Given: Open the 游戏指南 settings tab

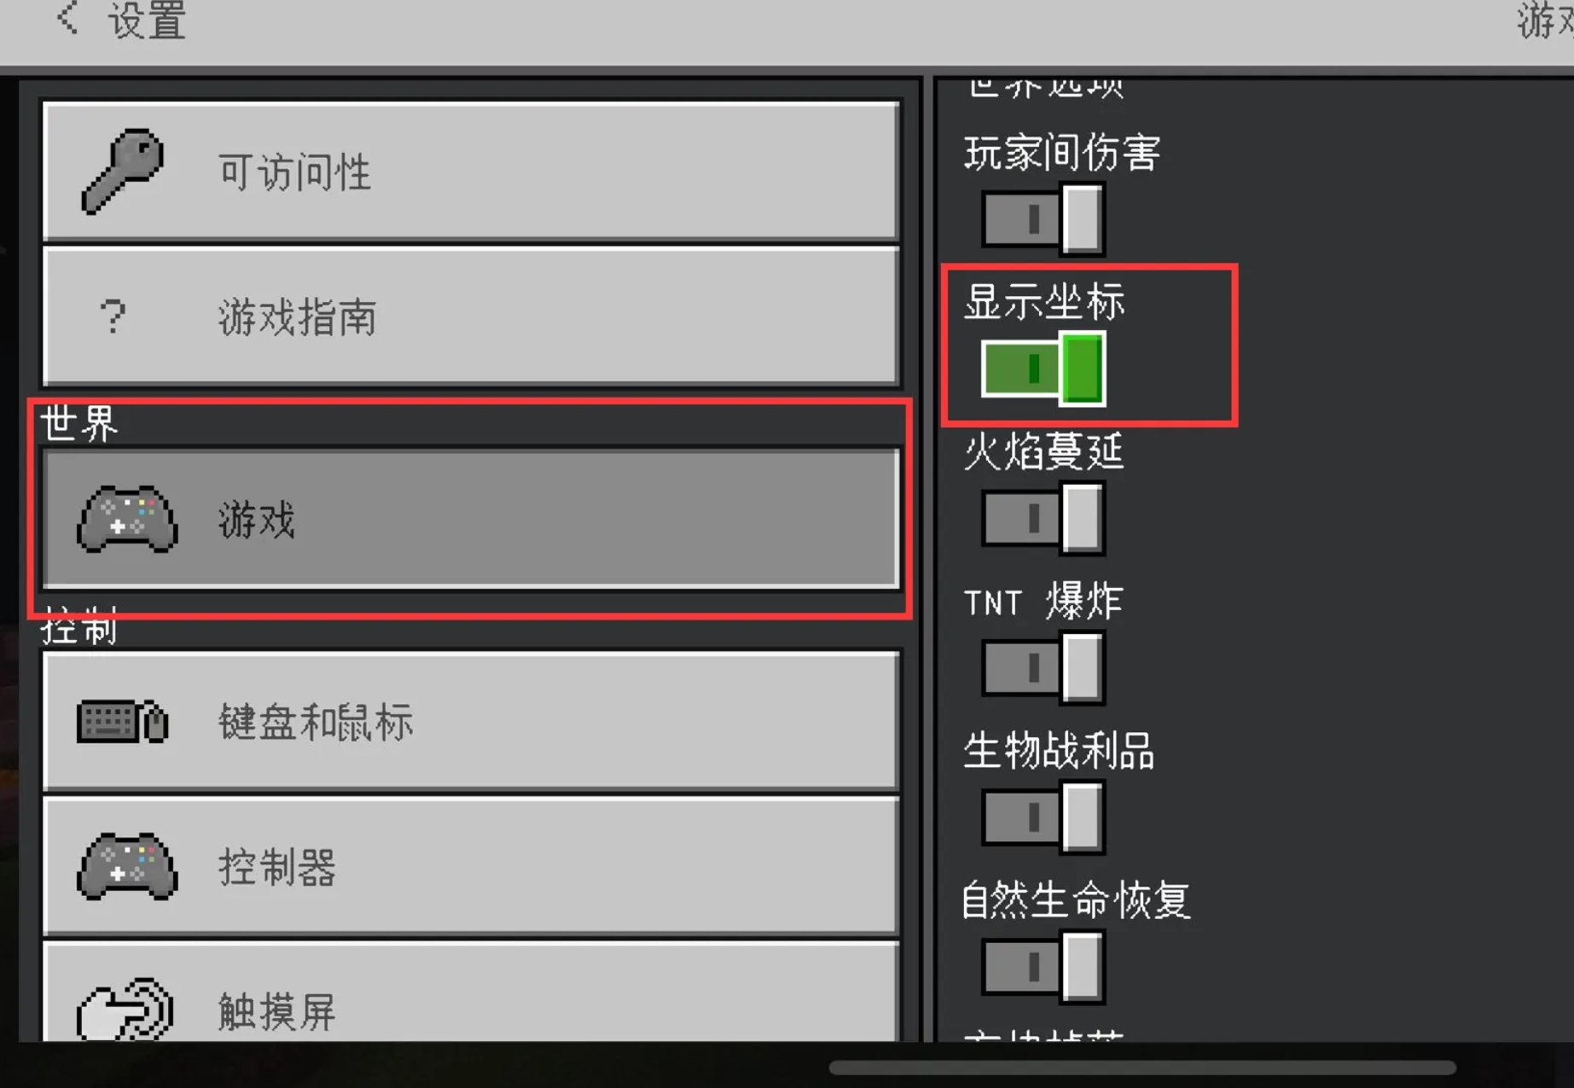Looking at the screenshot, I should (x=471, y=317).
